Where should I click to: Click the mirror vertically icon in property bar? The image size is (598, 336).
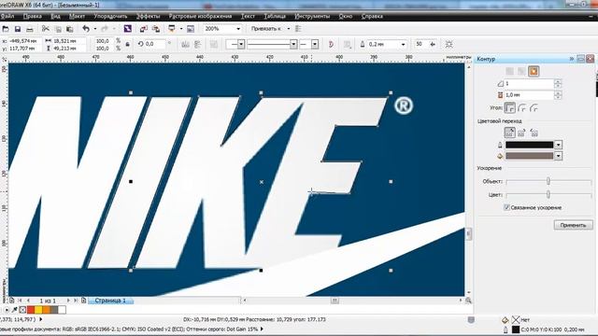click(197, 45)
